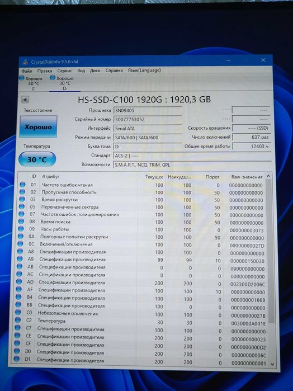Click the Атрибут column header
The height and width of the screenshot is (391, 293).
(51, 177)
